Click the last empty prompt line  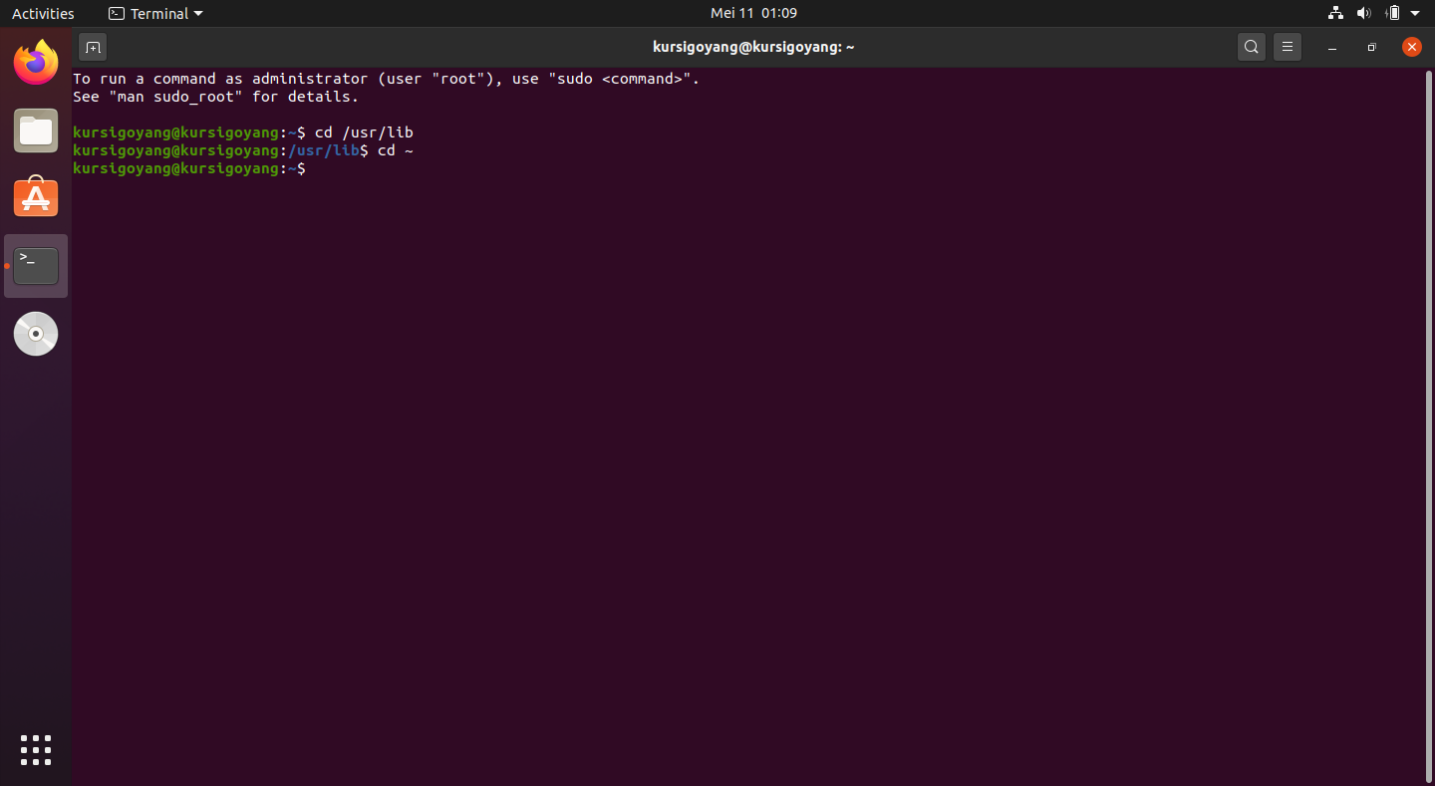189,168
